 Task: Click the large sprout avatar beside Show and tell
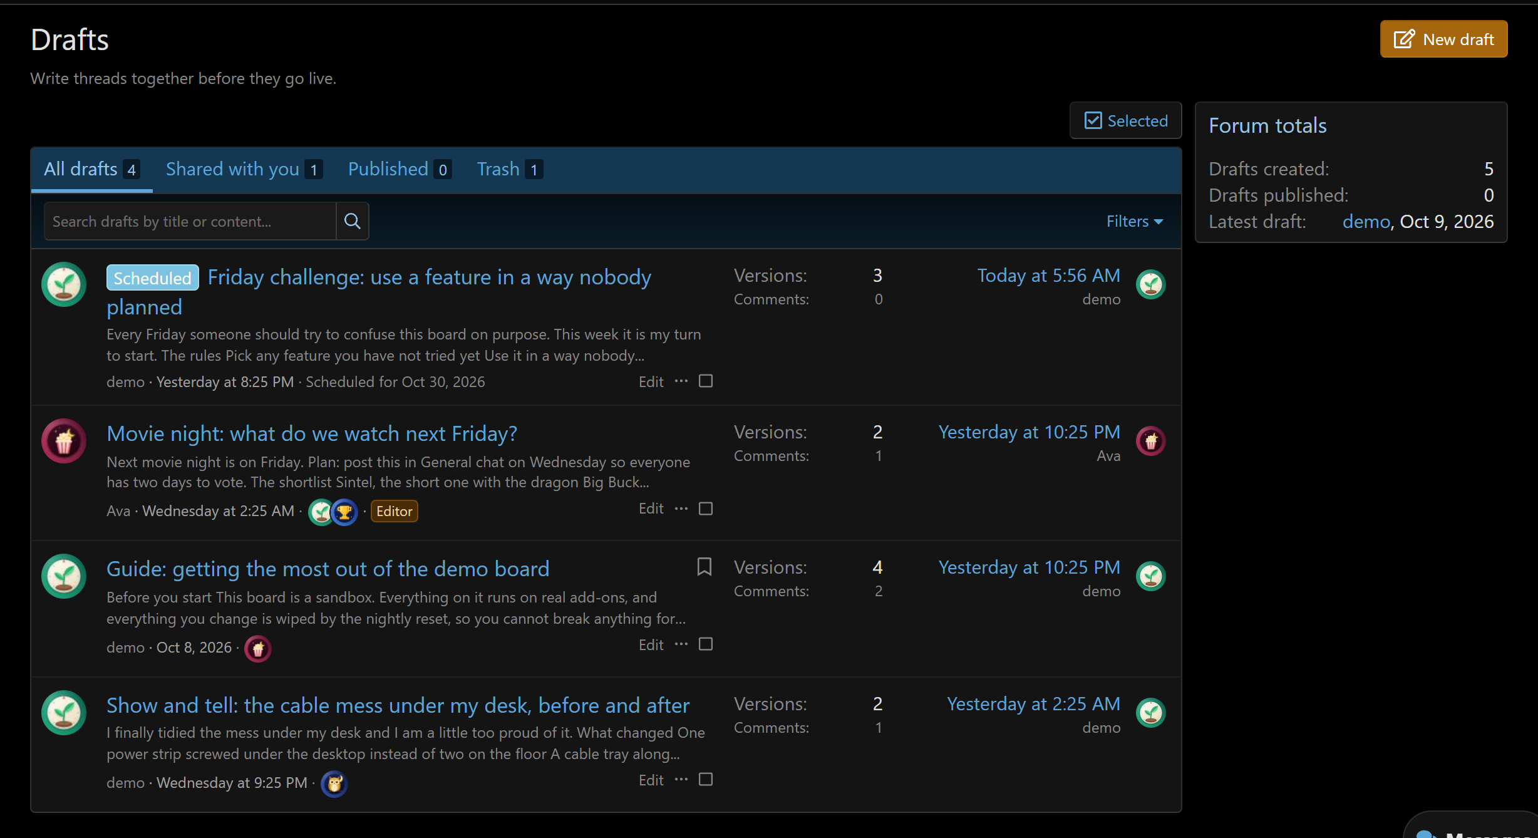tap(64, 713)
